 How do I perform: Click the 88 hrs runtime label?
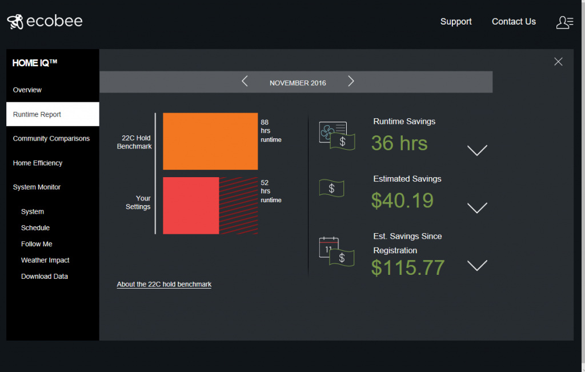click(271, 131)
